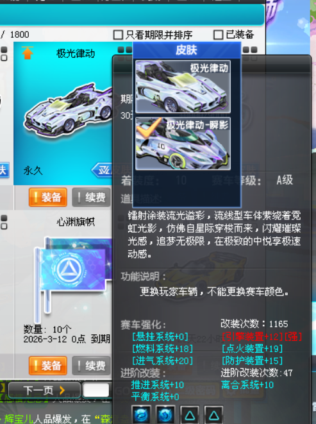Enable the 只看期限并排序 checkbox
316x424 pixels.
(118, 35)
